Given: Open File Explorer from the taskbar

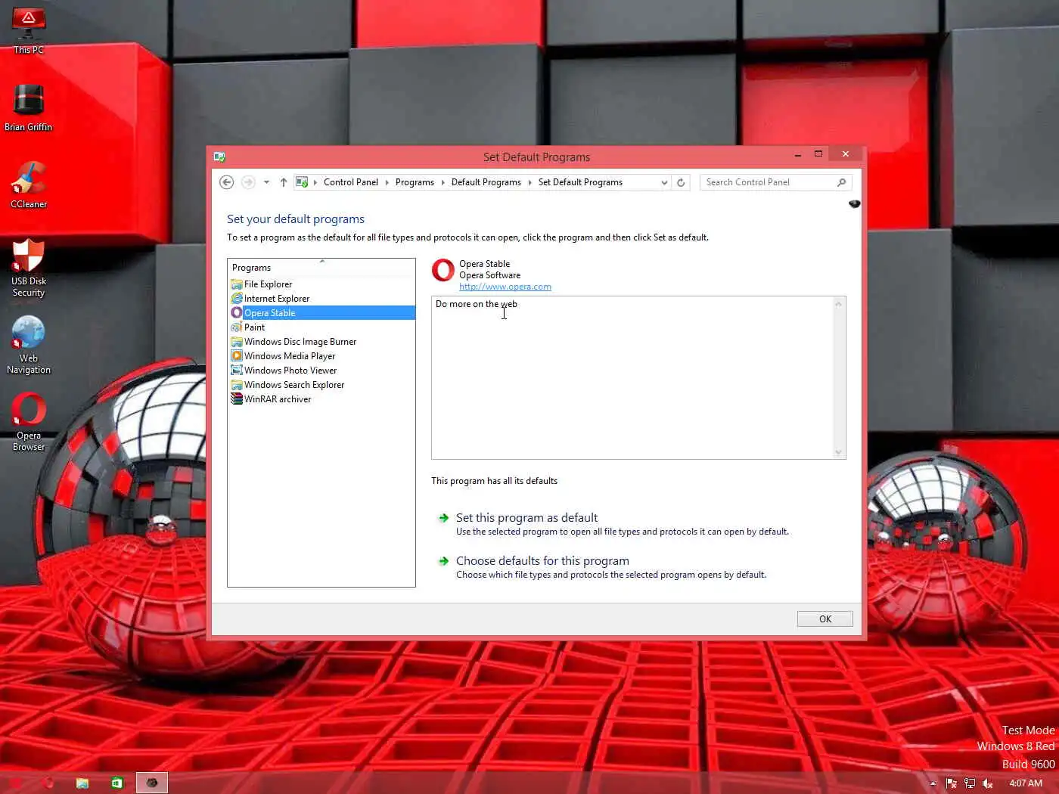Looking at the screenshot, I should (82, 783).
